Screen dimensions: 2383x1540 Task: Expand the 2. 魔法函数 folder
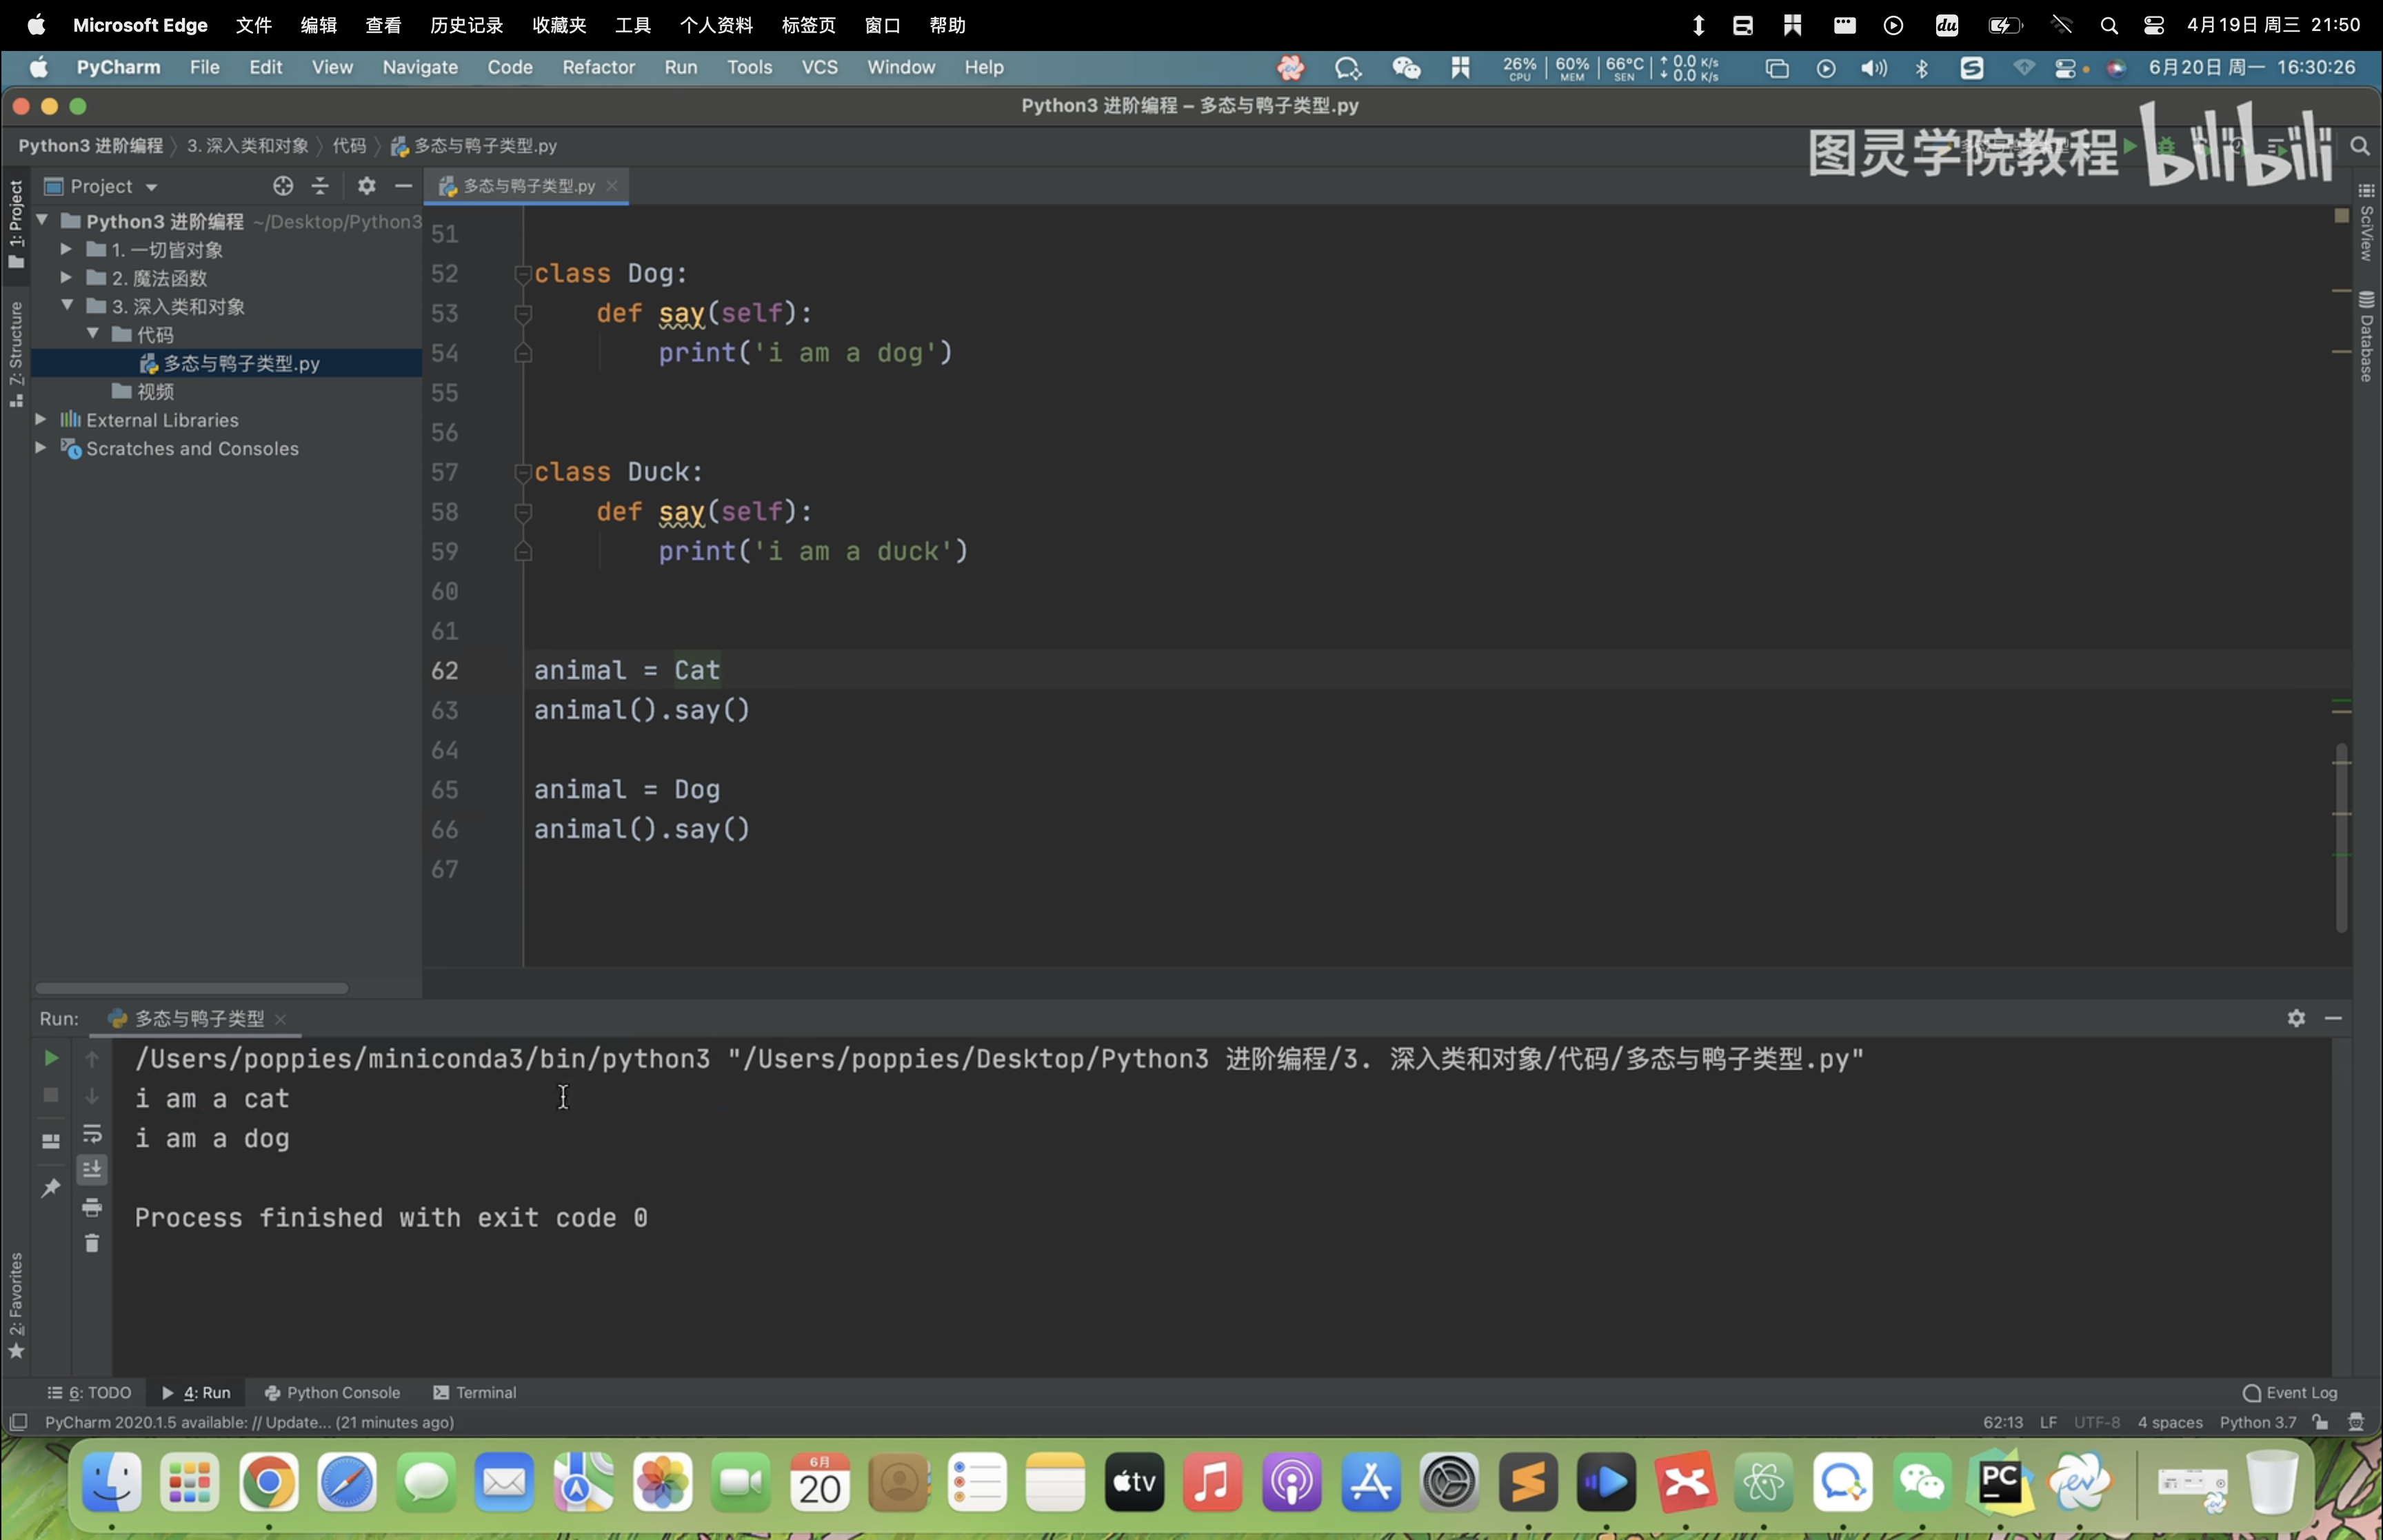[66, 277]
